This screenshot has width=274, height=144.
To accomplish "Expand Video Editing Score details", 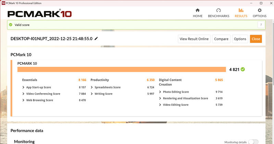I will (160, 105).
